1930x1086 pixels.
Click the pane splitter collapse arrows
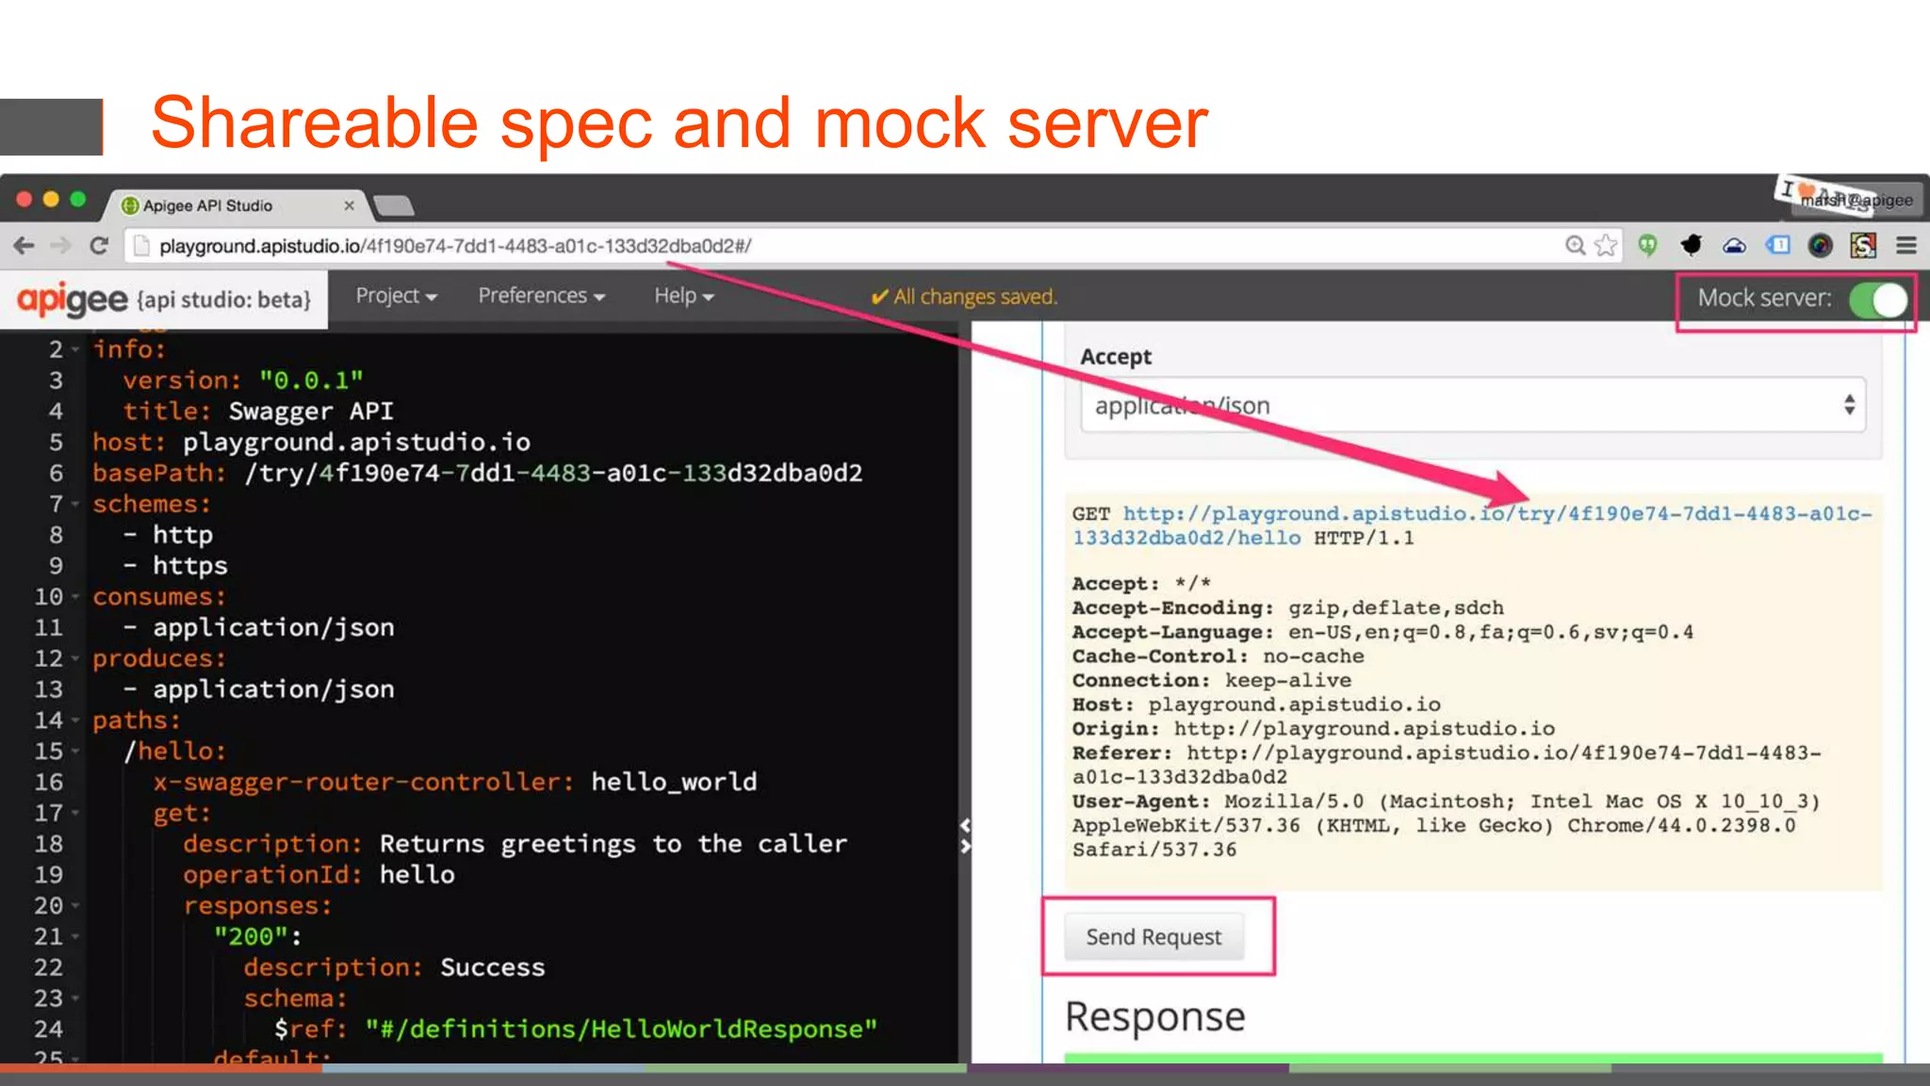pos(965,835)
